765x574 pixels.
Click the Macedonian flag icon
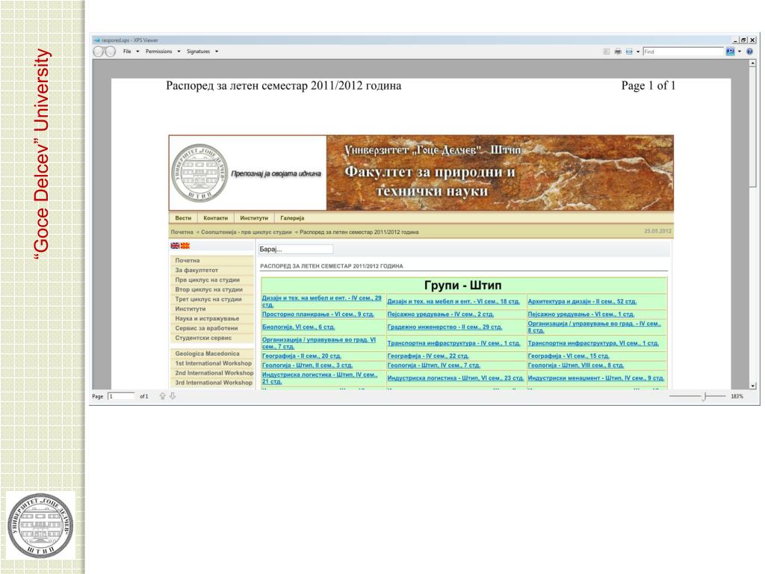coord(185,245)
